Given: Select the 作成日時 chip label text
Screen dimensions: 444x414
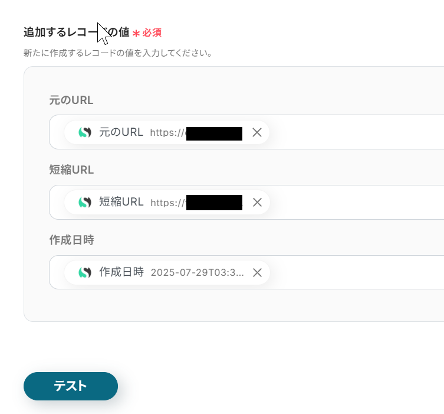Looking at the screenshot, I should coord(121,272).
